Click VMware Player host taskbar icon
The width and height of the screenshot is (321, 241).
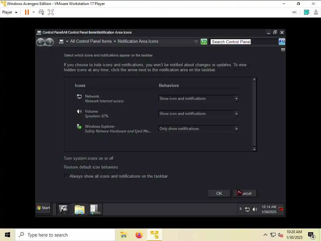click(155, 235)
